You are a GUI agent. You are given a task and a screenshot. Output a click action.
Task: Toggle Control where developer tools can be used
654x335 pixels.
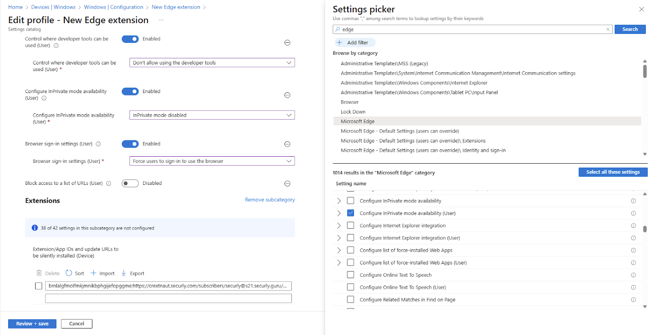[x=130, y=39]
